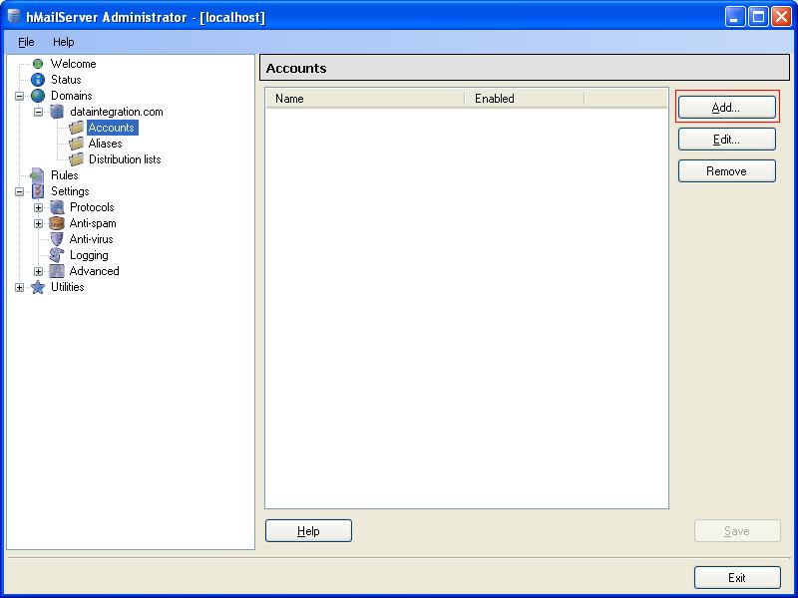Expand the Anti-spam node

tap(39, 223)
